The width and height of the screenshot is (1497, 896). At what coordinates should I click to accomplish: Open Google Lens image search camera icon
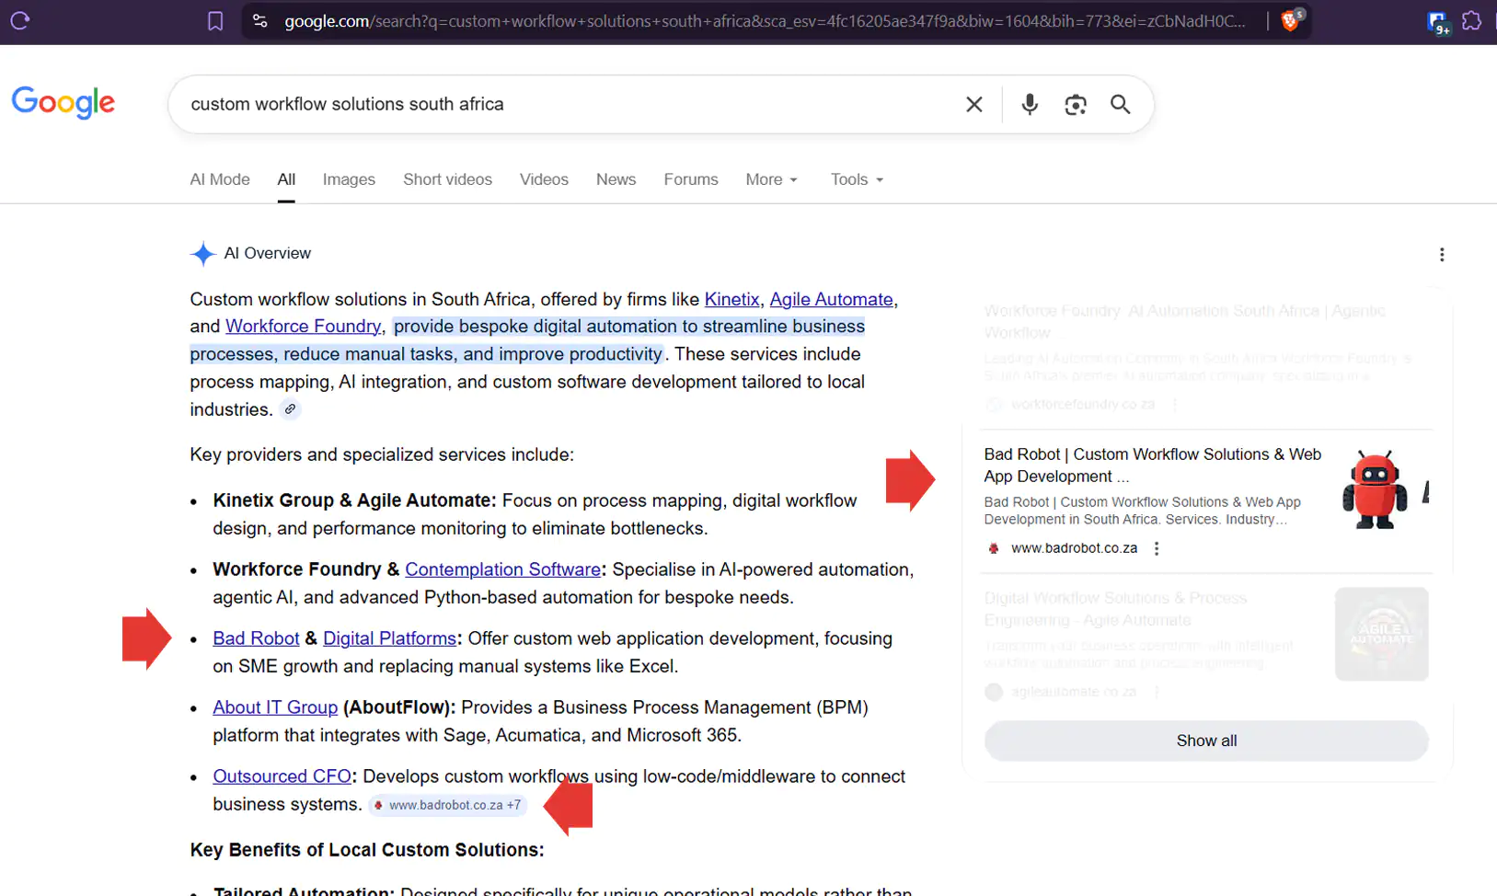click(x=1075, y=104)
